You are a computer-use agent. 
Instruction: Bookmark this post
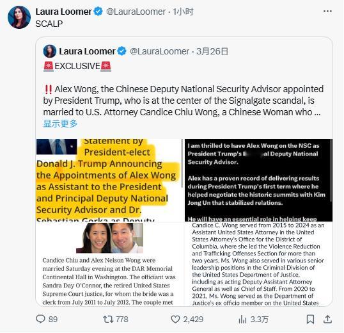(310, 319)
